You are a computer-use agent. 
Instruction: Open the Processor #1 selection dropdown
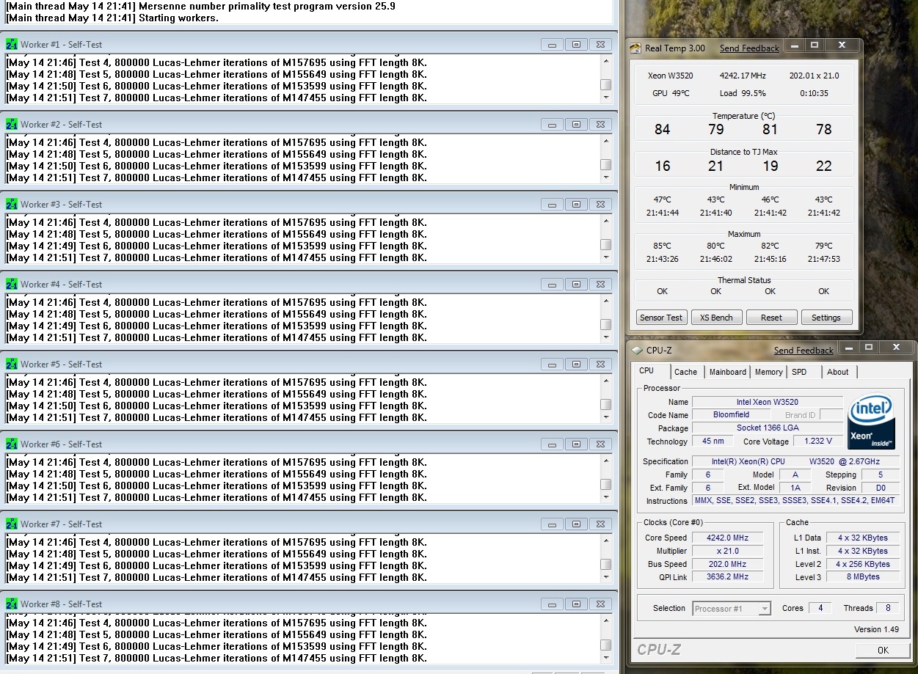765,609
